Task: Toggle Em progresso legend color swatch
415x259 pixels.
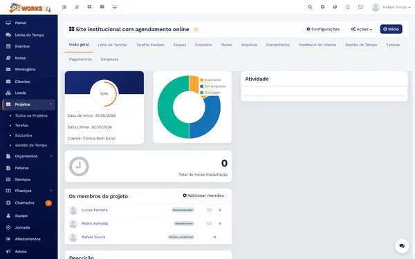Action: pos(202,86)
